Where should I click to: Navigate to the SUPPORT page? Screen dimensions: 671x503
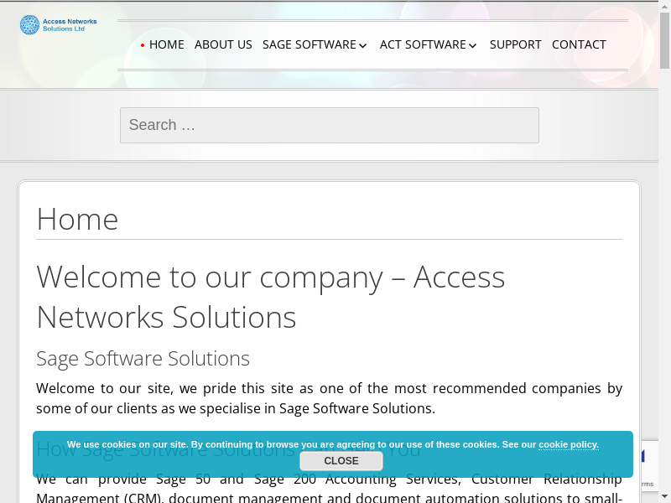point(515,44)
